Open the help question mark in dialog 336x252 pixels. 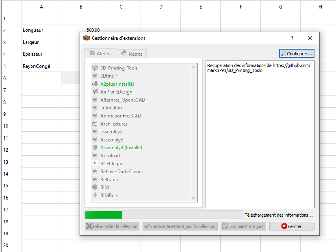point(292,38)
